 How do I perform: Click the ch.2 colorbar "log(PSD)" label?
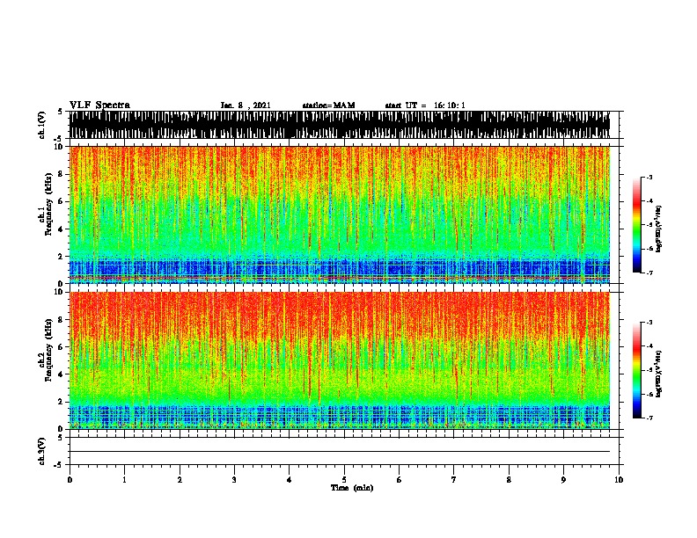658,374
